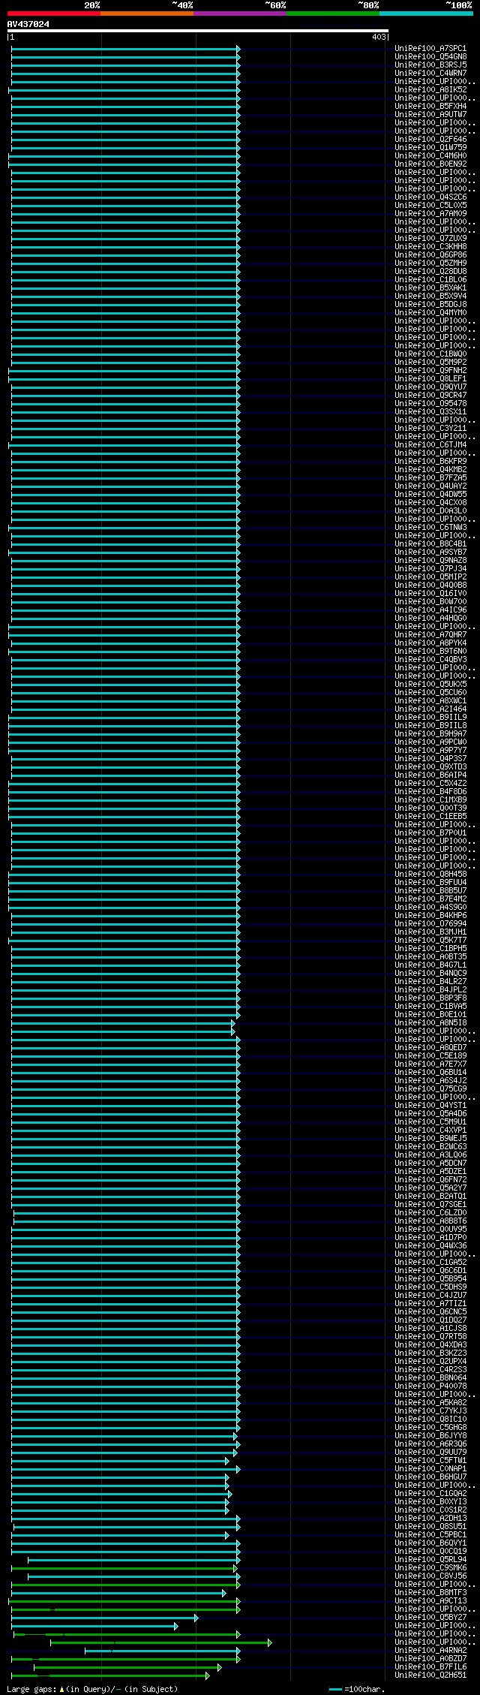The height and width of the screenshot is (1695, 480).
Task: Select label UniRef100_B5XAK1
Action: (430, 288)
